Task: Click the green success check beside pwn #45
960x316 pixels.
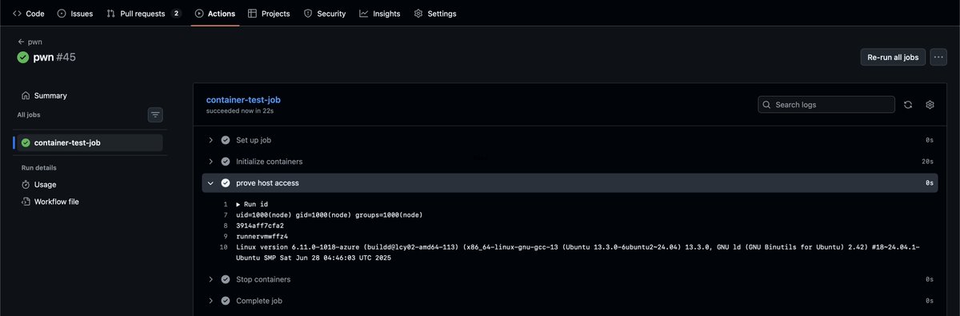Action: click(x=23, y=57)
